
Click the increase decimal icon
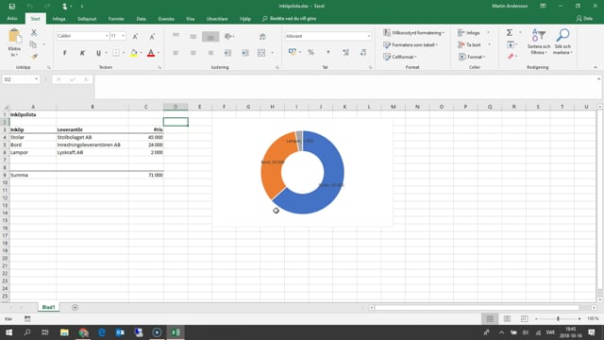(345, 52)
